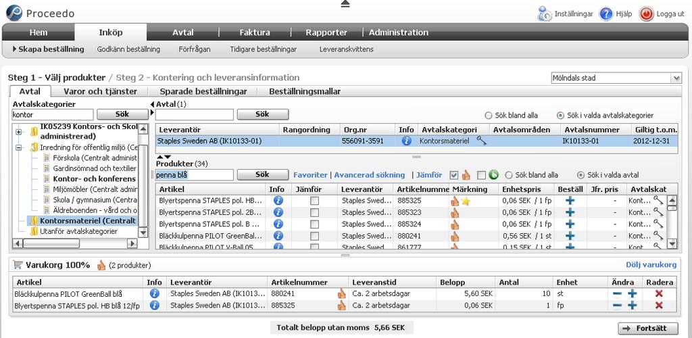Click Fortsätt button to continue

[x=648, y=329]
